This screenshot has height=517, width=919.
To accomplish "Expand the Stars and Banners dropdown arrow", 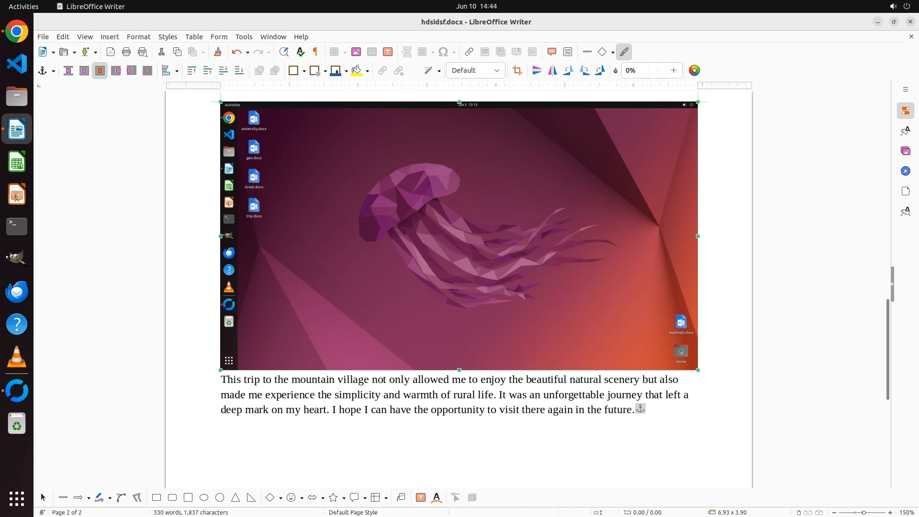I will 344,498.
